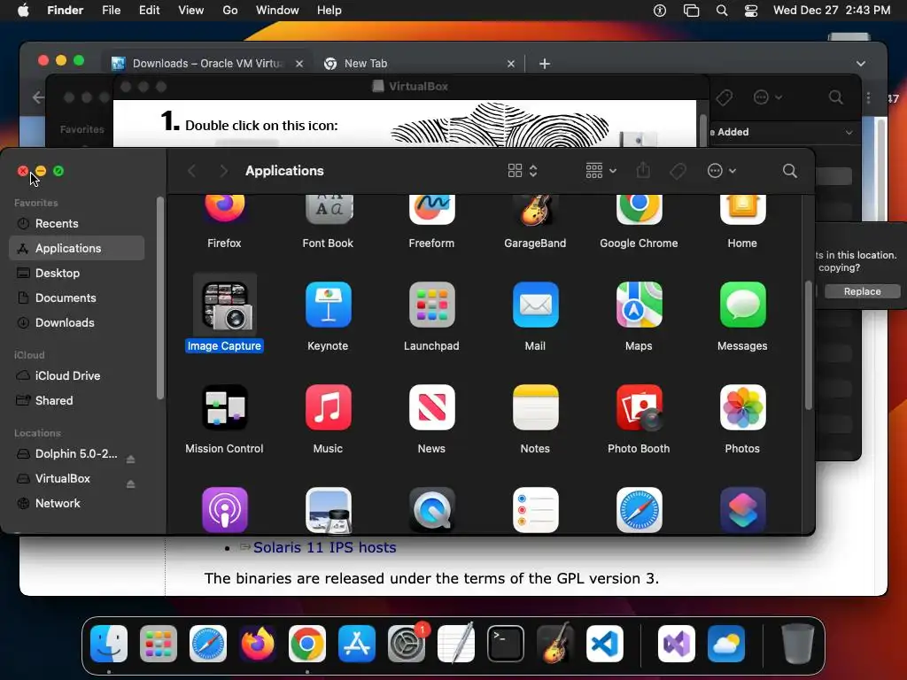Open Control Center in the menu bar

click(x=751, y=11)
